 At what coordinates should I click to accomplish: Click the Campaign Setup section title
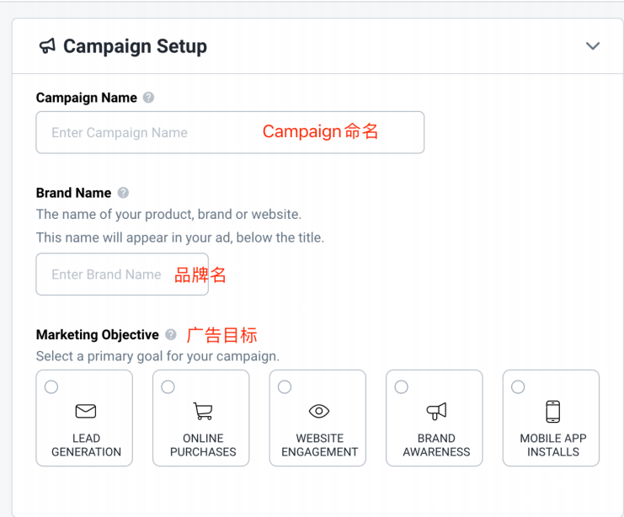pyautogui.click(x=135, y=46)
